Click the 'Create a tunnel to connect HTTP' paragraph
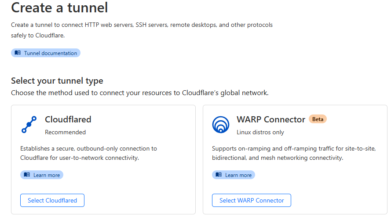This screenshot has height=221, width=391. click(142, 30)
